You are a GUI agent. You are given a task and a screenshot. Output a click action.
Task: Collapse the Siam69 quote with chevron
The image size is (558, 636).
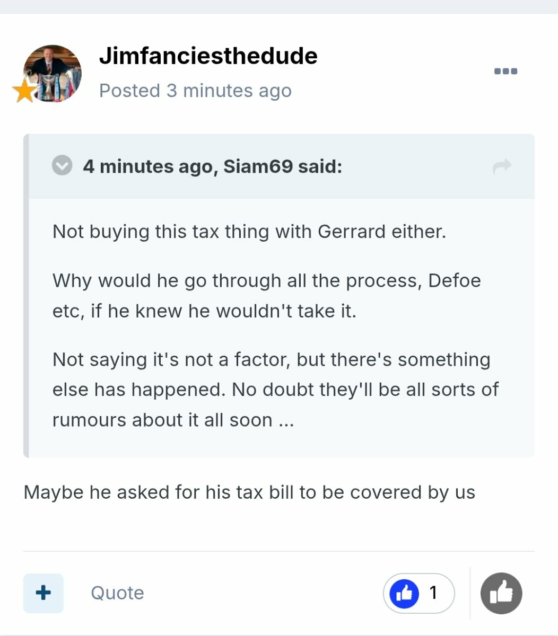62,165
